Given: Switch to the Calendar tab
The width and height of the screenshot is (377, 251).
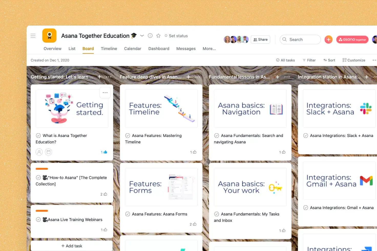Looking at the screenshot, I should [x=133, y=49].
